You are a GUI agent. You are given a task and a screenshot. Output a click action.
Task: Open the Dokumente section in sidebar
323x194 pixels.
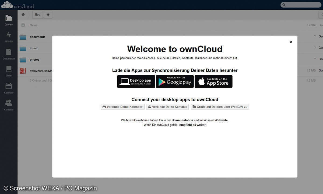[9, 54]
